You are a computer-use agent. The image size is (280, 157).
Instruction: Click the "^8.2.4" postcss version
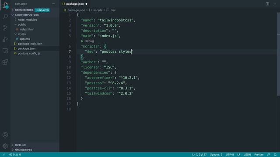(116, 83)
